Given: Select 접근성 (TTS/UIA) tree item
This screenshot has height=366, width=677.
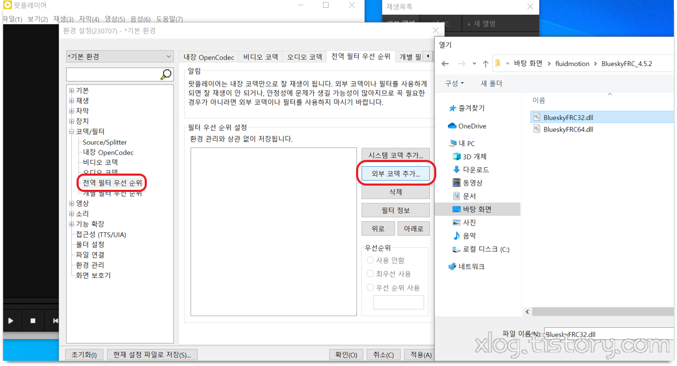Looking at the screenshot, I should tap(101, 234).
